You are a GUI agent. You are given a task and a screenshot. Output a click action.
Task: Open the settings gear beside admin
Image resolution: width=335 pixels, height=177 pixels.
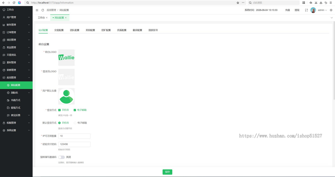tap(331, 10)
